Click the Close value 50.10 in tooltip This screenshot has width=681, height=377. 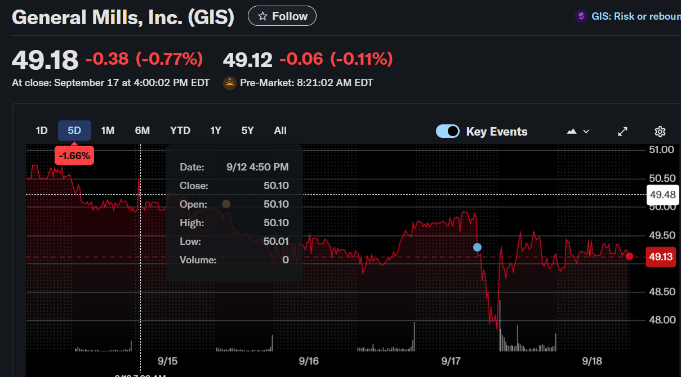point(276,186)
